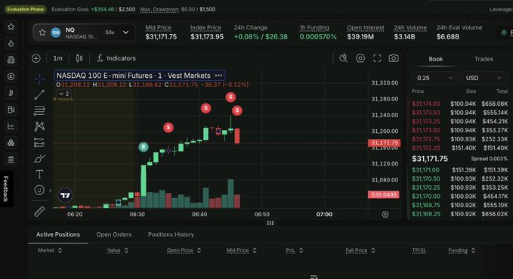513x279 pixels.
Task: Click the resize handle below chart
Action: pyautogui.click(x=270, y=223)
